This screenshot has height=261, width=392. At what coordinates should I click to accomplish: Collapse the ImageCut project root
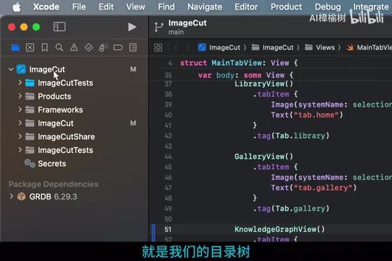tap(11, 69)
